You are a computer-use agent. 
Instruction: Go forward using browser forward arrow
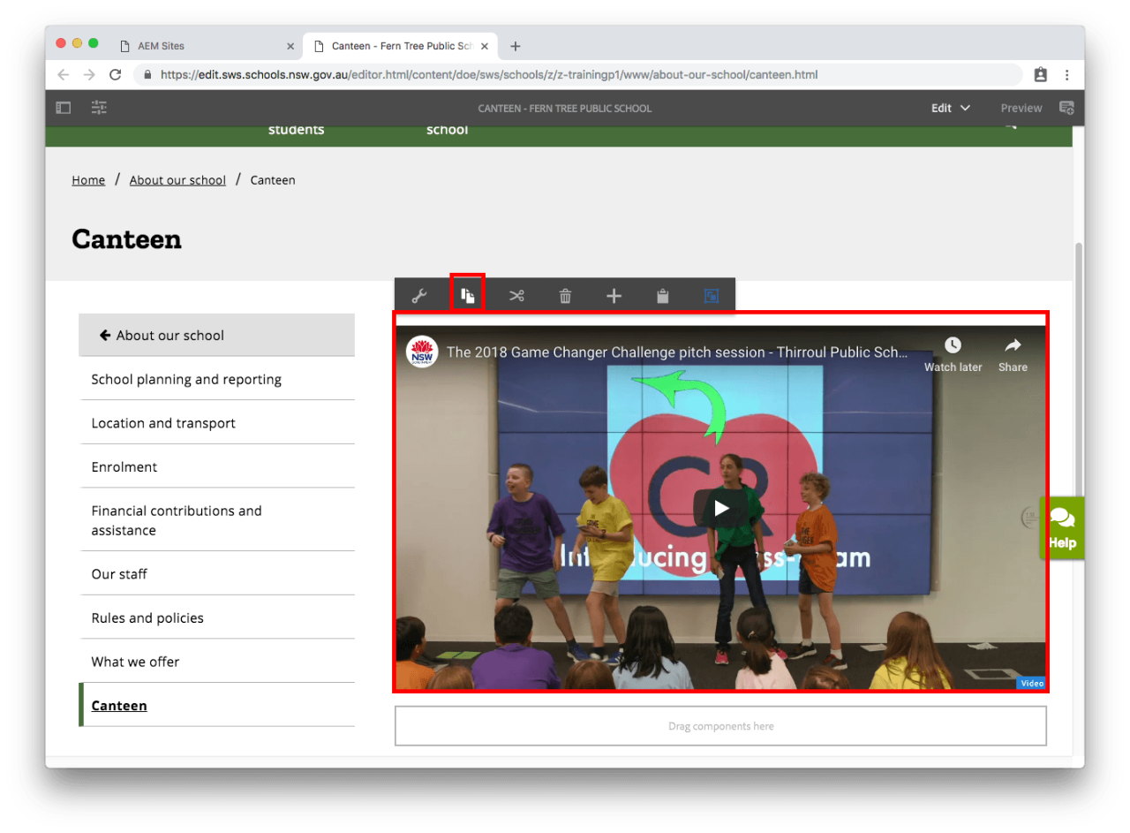89,75
